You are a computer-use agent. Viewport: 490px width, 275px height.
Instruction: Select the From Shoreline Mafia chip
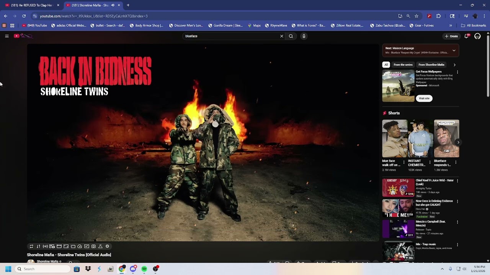tap(431, 65)
